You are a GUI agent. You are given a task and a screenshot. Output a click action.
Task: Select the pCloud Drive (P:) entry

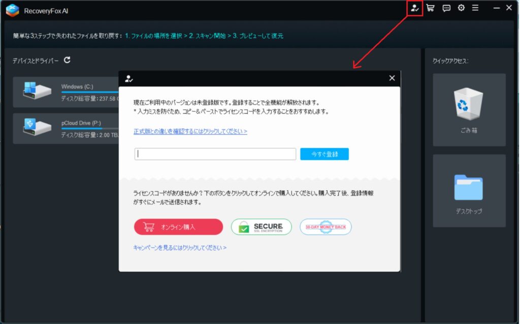pos(66,128)
